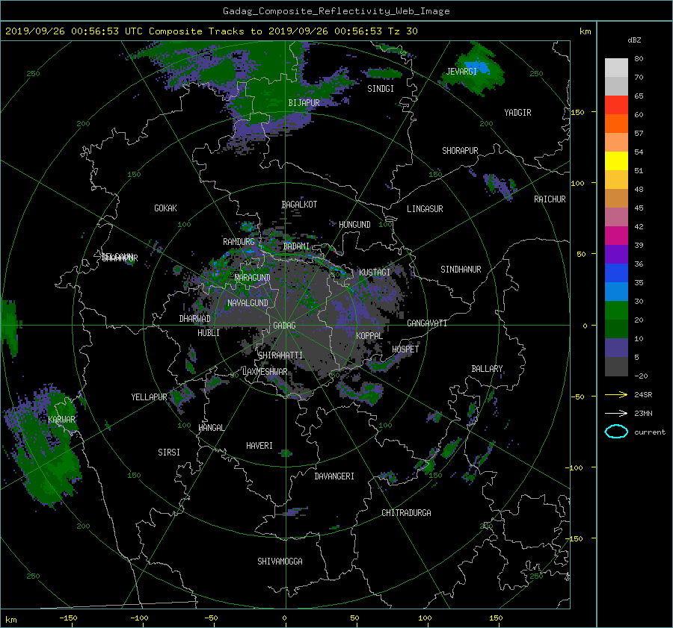Click the SHIRAHATTI city label
This screenshot has width=673, height=628.
pos(280,355)
